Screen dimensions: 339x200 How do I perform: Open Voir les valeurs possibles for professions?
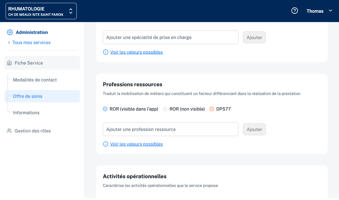click(136, 144)
